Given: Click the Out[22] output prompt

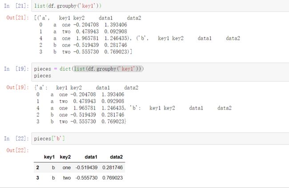Looking at the screenshot, I should point(17,150).
